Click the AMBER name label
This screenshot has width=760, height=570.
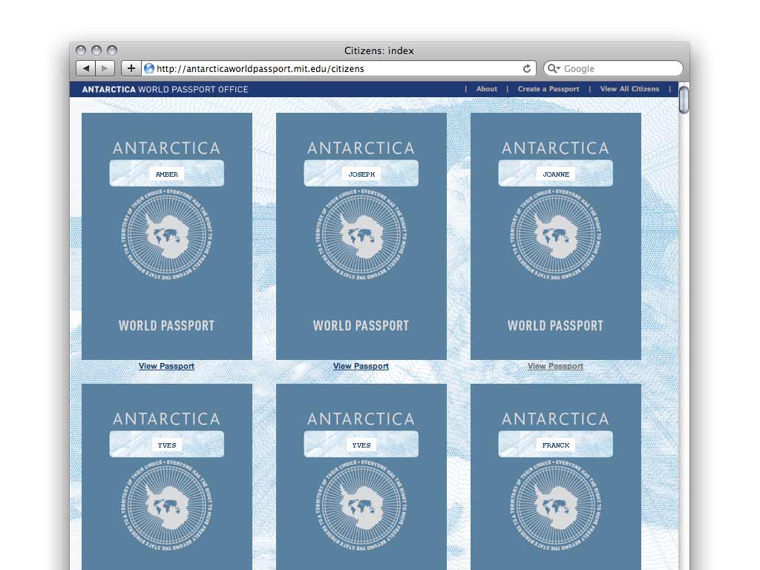tap(167, 174)
